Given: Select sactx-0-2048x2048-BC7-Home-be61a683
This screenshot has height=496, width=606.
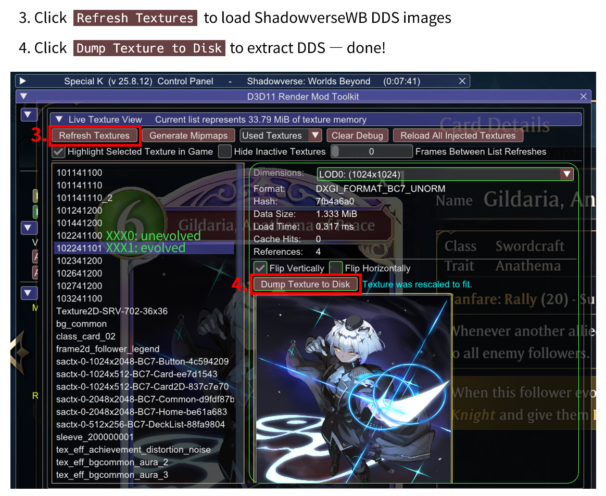Looking at the screenshot, I should click(x=142, y=412).
